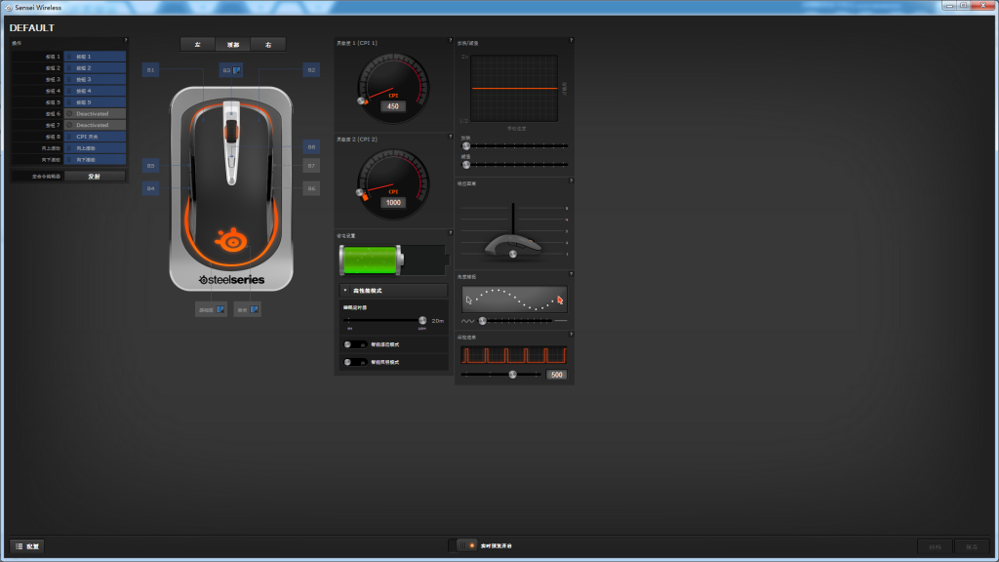This screenshot has width=999, height=562.
Task: Show help for the acceleration graph panel
Action: coord(571,40)
